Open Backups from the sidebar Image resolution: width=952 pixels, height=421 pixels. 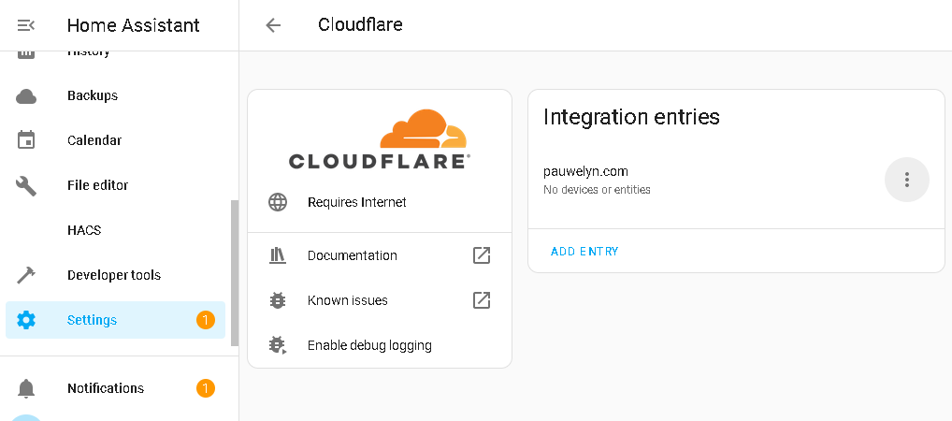[x=115, y=96]
